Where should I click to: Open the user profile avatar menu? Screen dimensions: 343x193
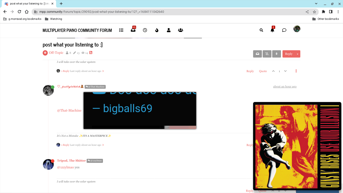pyautogui.click(x=297, y=29)
